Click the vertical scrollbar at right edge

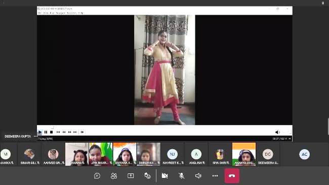point(328,127)
